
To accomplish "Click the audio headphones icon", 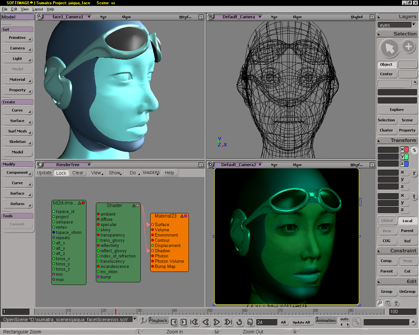I will pyautogui.click(x=250, y=322).
